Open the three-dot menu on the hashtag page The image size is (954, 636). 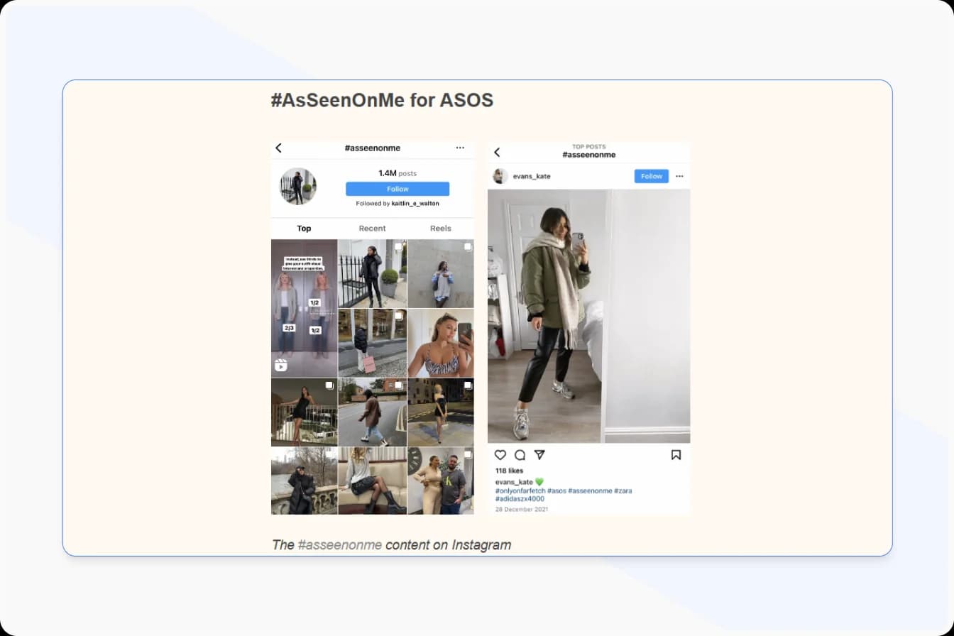pyautogui.click(x=460, y=148)
